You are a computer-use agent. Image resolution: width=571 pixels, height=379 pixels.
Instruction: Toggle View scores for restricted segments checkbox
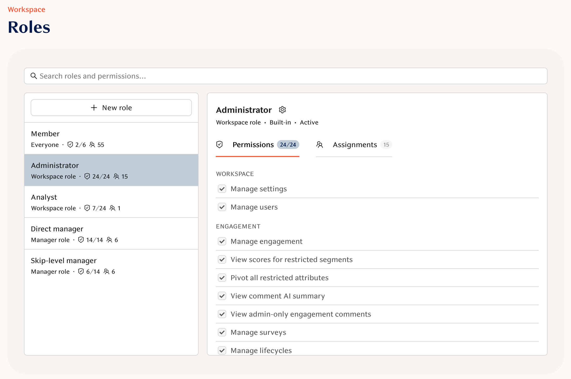pos(222,259)
